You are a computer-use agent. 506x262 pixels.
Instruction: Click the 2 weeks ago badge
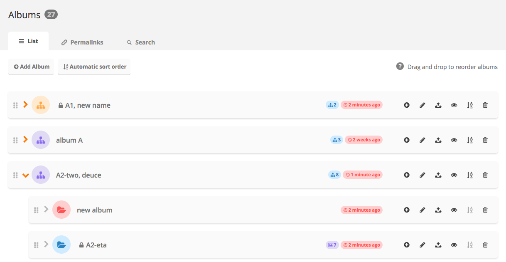[364, 140]
